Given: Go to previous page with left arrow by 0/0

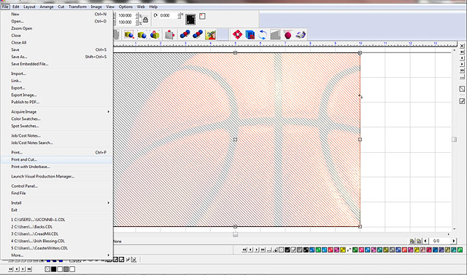Looking at the screenshot, I should 425,241.
